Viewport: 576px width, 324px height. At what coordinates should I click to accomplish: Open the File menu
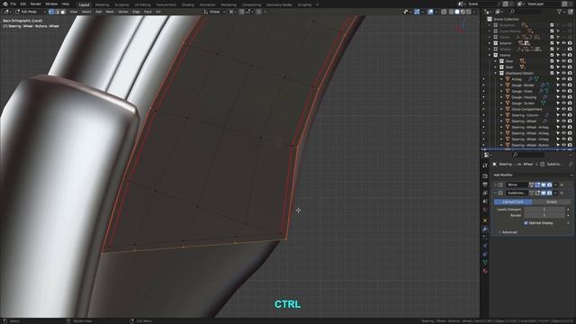[13, 4]
